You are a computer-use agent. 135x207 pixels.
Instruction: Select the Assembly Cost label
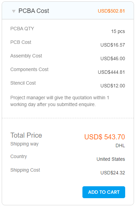(x=26, y=56)
